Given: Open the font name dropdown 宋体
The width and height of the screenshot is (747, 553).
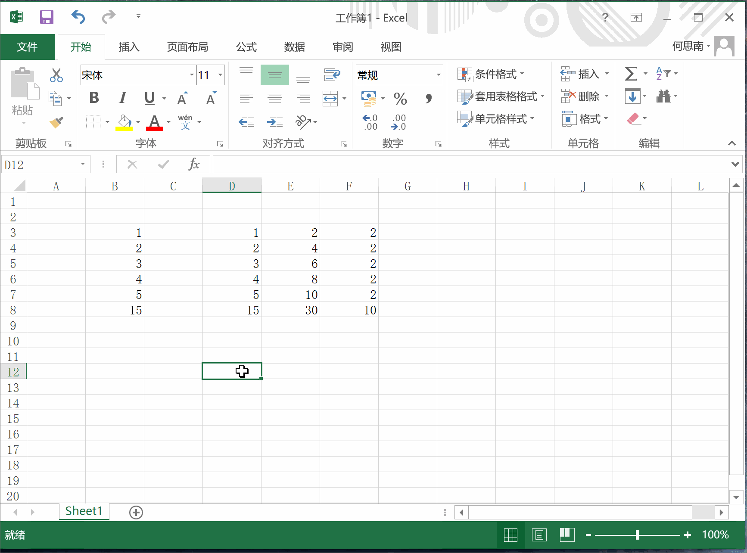Looking at the screenshot, I should pos(192,75).
